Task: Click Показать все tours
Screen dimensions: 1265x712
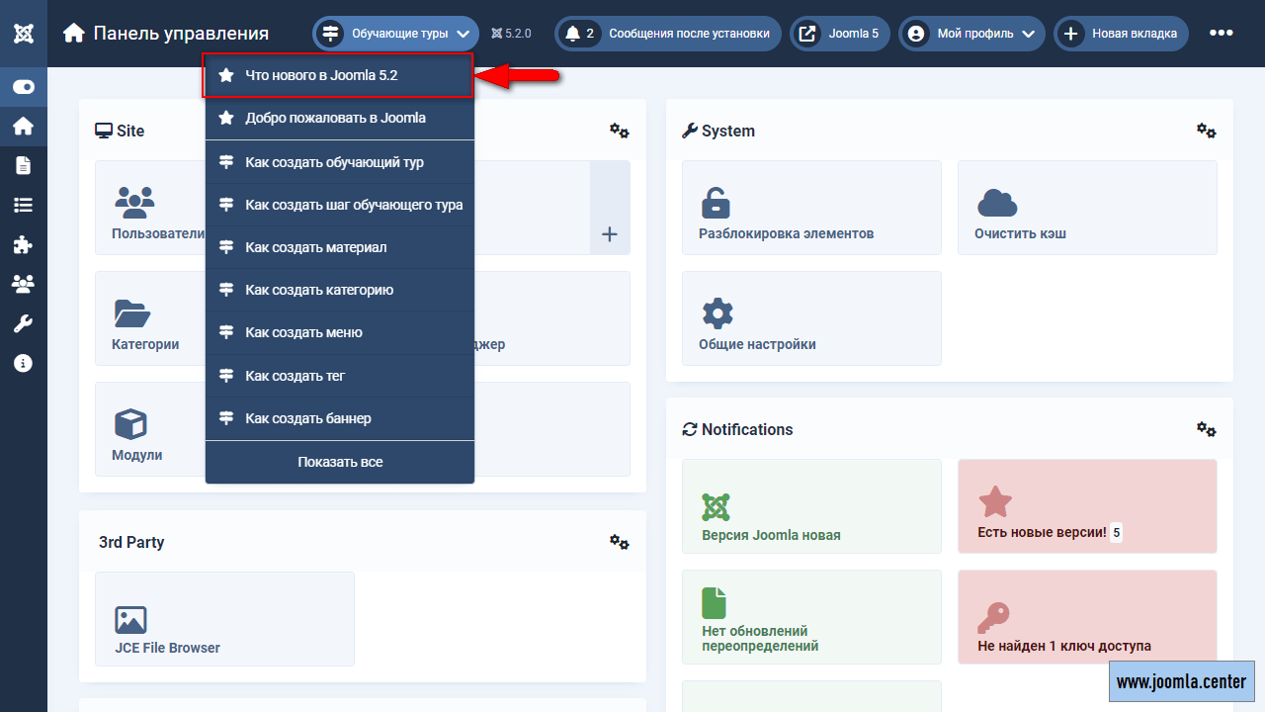Action: pyautogui.click(x=339, y=462)
